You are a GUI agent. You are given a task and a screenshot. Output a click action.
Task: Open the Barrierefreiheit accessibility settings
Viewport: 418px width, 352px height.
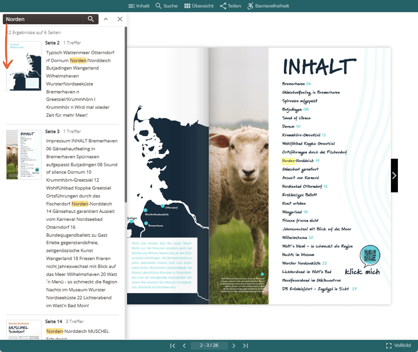(268, 6)
